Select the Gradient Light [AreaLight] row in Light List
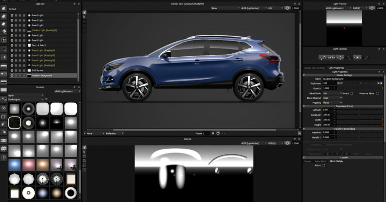This screenshot has height=202, width=386. tap(43, 30)
